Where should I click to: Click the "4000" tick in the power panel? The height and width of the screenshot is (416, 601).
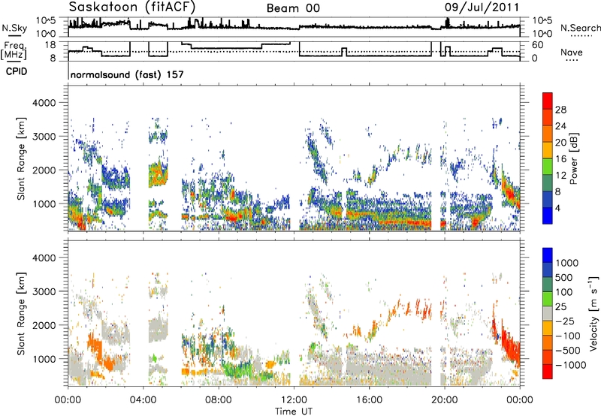(x=44, y=103)
